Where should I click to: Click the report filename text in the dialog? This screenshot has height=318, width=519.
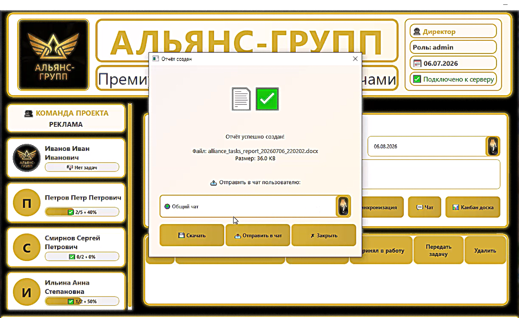pyautogui.click(x=255, y=151)
